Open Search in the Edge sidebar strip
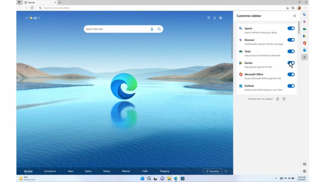325x182 pixels. [304, 15]
